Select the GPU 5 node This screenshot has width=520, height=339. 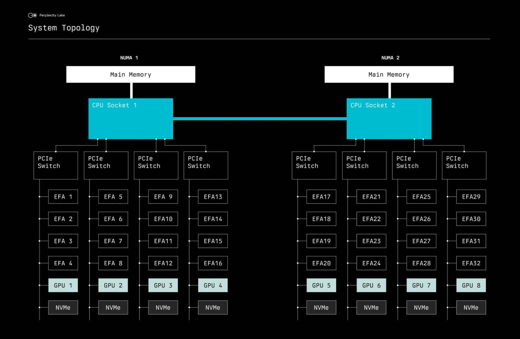pyautogui.click(x=321, y=285)
